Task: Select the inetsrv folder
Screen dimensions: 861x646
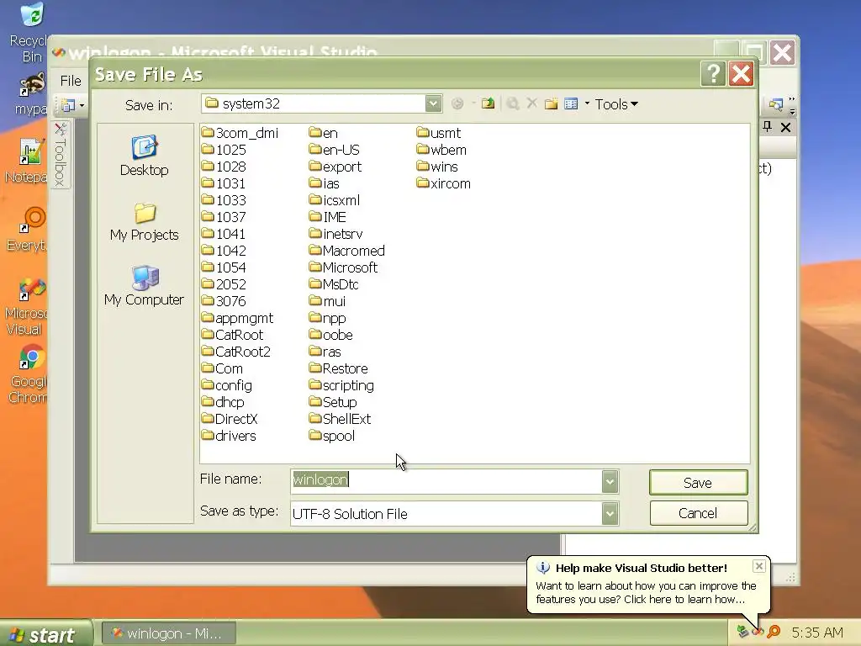Action: tap(336, 234)
